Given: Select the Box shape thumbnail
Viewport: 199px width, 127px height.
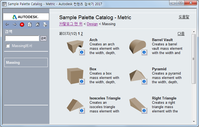Looking at the screenshot, I should click(x=75, y=76).
